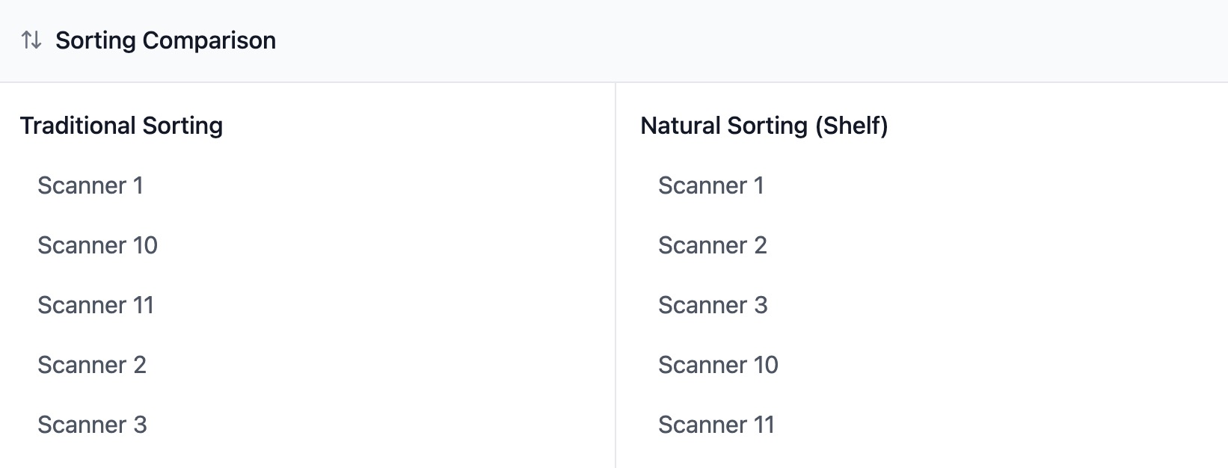This screenshot has height=468, width=1228.
Task: Click the up-down sort arrows icon
Action: pyautogui.click(x=31, y=40)
